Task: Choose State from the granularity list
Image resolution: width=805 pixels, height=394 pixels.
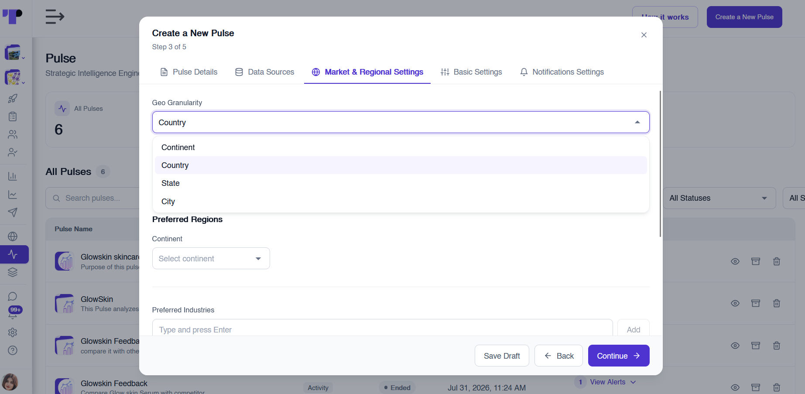Action: pyautogui.click(x=401, y=183)
